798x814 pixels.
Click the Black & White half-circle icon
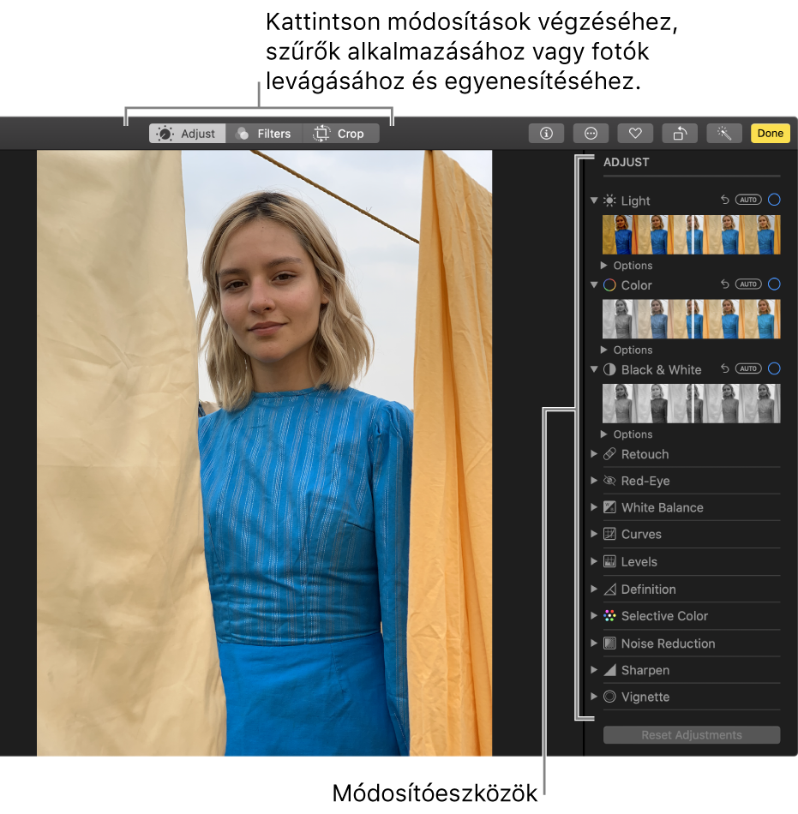click(609, 369)
